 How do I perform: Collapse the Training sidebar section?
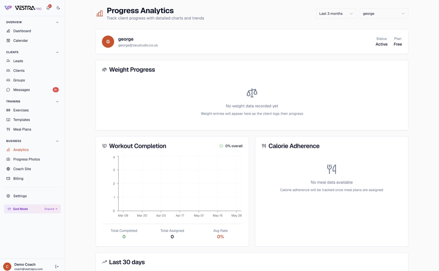(57, 101)
